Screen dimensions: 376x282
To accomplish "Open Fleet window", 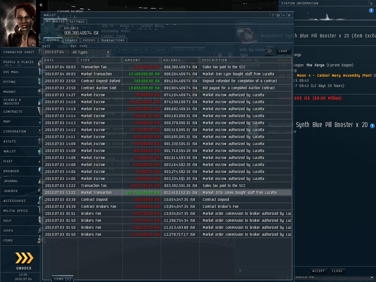I will [21, 161].
